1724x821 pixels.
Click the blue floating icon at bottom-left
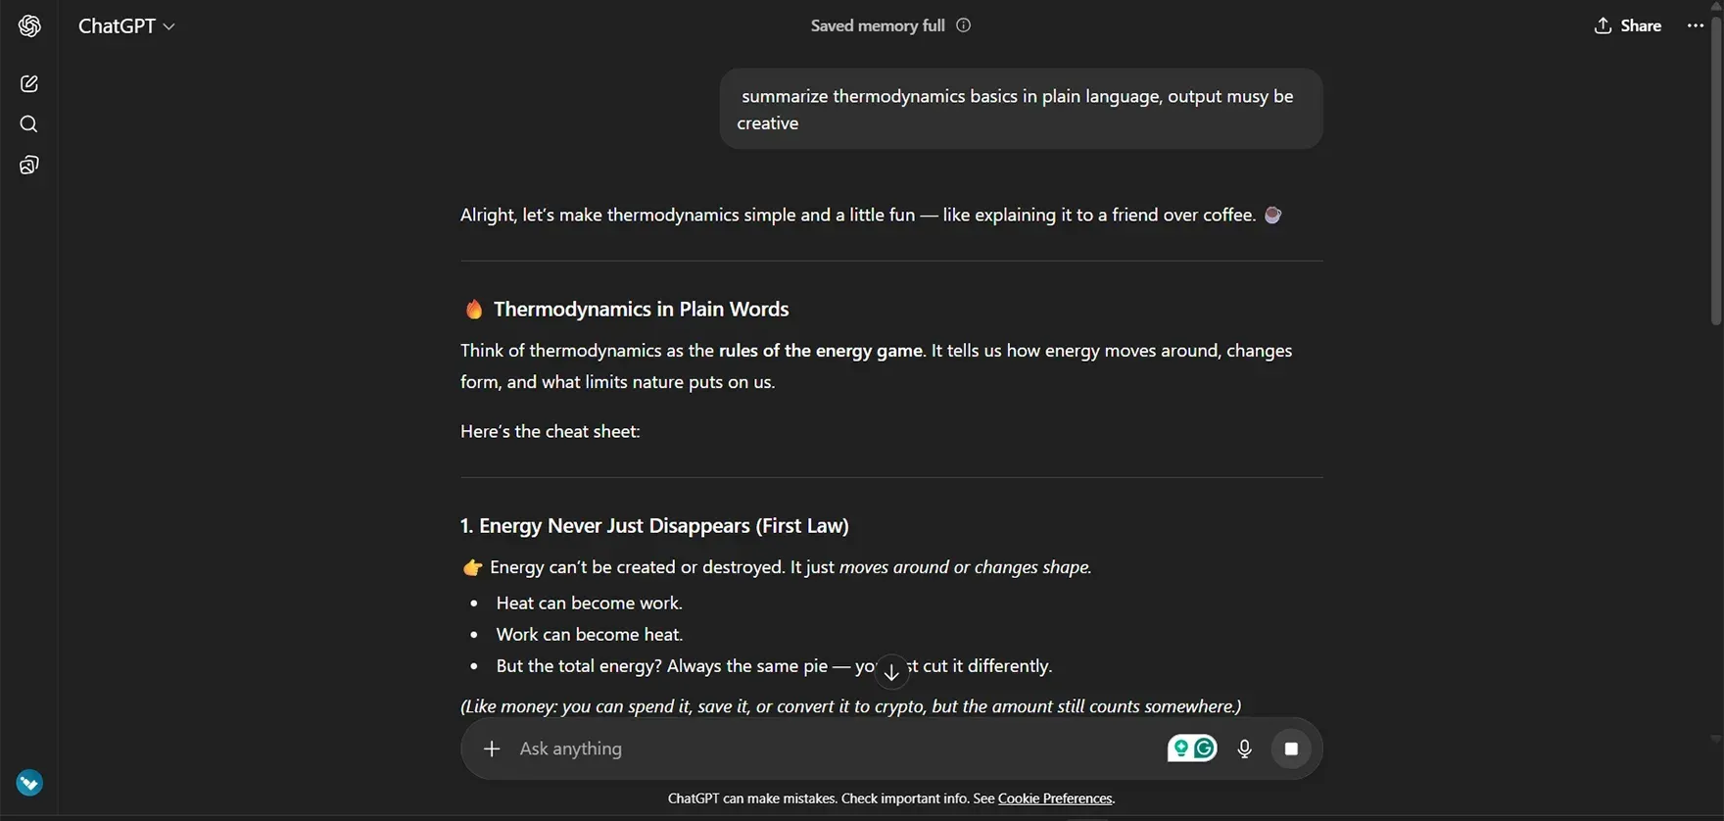29,783
